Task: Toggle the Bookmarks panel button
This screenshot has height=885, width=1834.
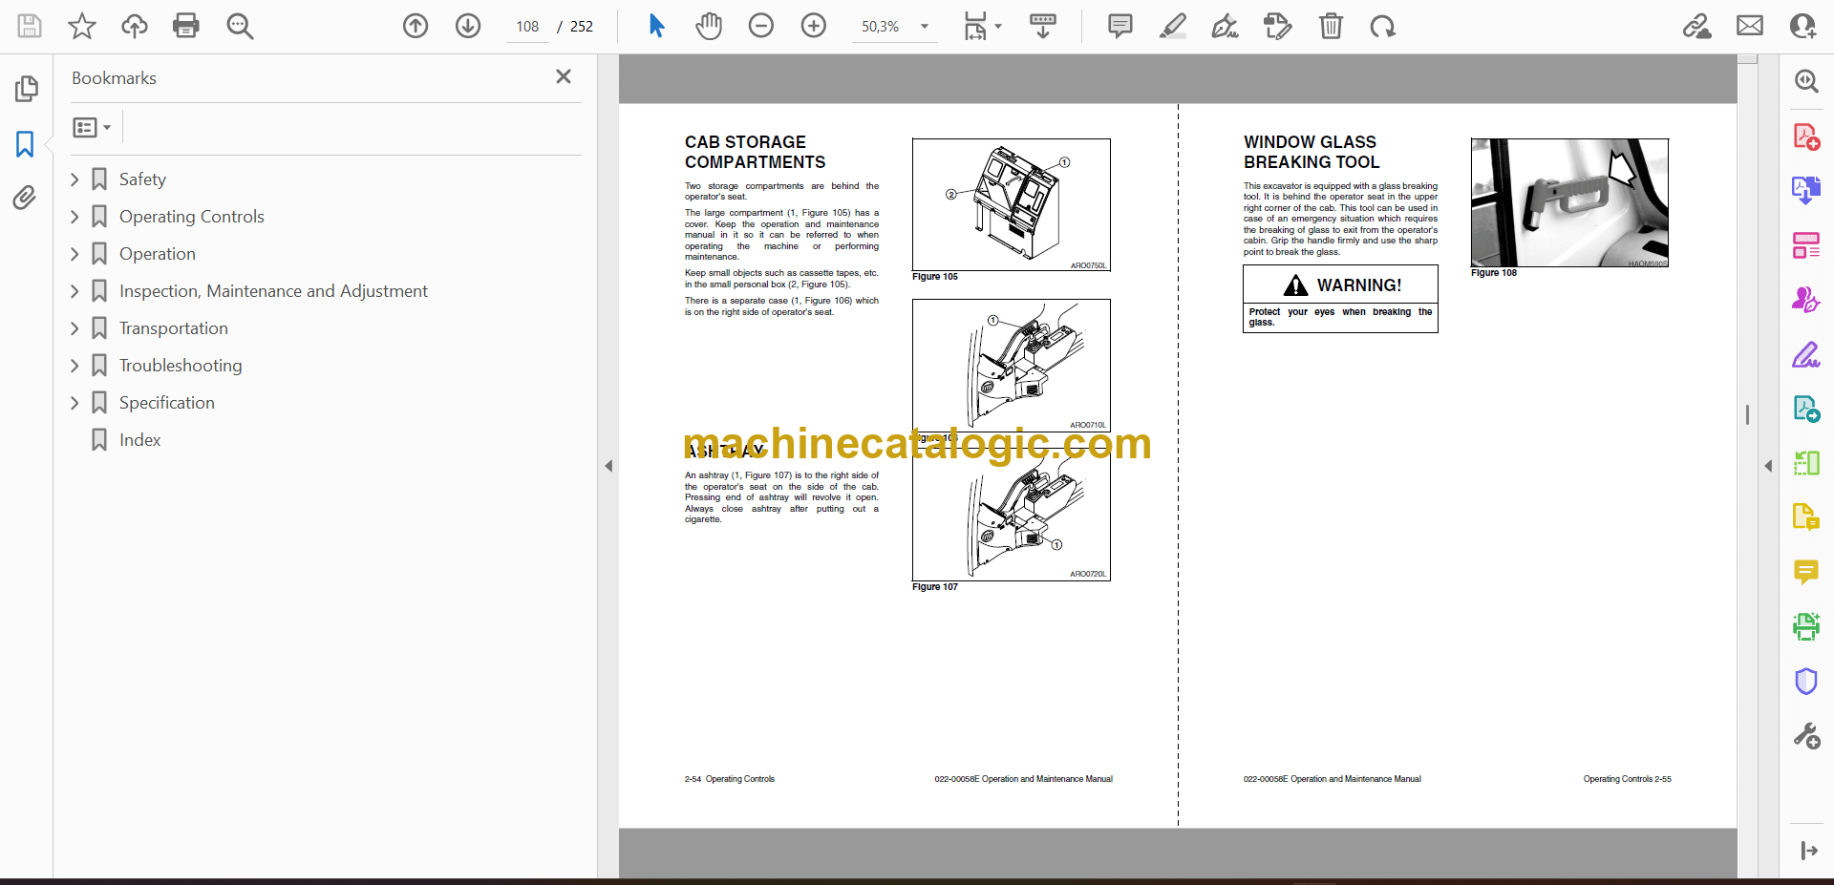Action: tap(25, 144)
